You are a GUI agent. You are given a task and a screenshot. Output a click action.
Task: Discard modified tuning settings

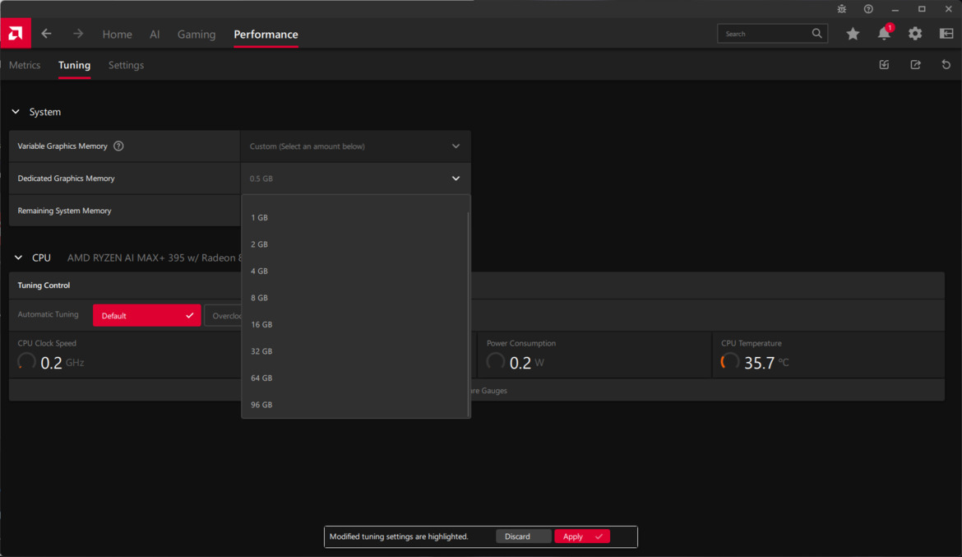point(523,536)
